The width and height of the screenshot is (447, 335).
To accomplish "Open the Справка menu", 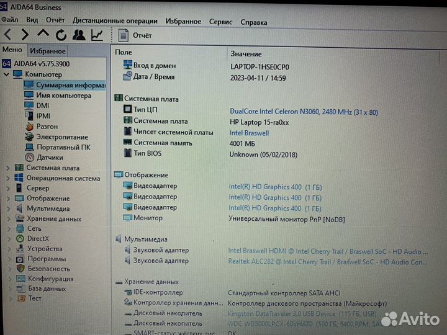I will click(254, 22).
